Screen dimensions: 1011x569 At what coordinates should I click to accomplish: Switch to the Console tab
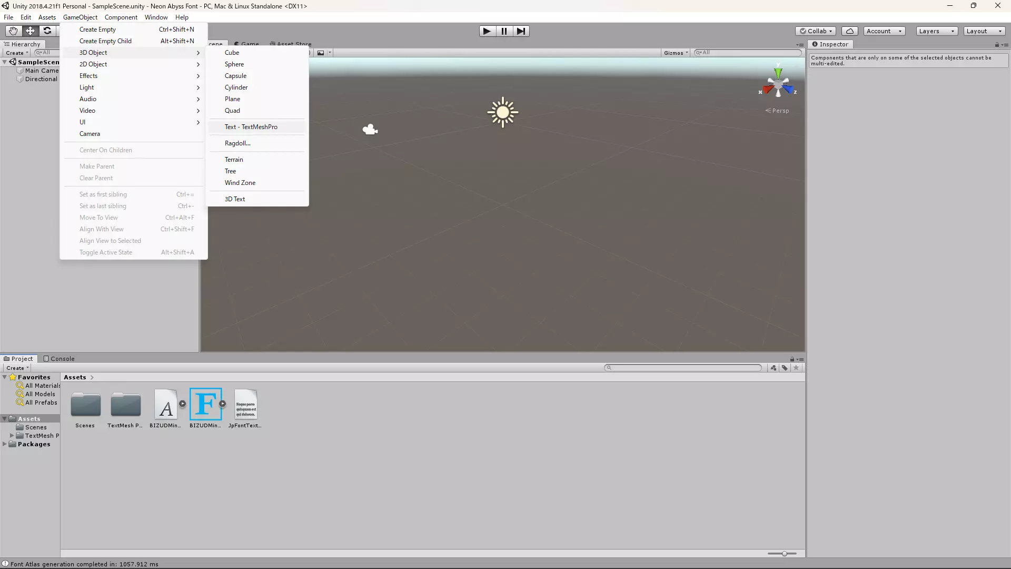[59, 359]
